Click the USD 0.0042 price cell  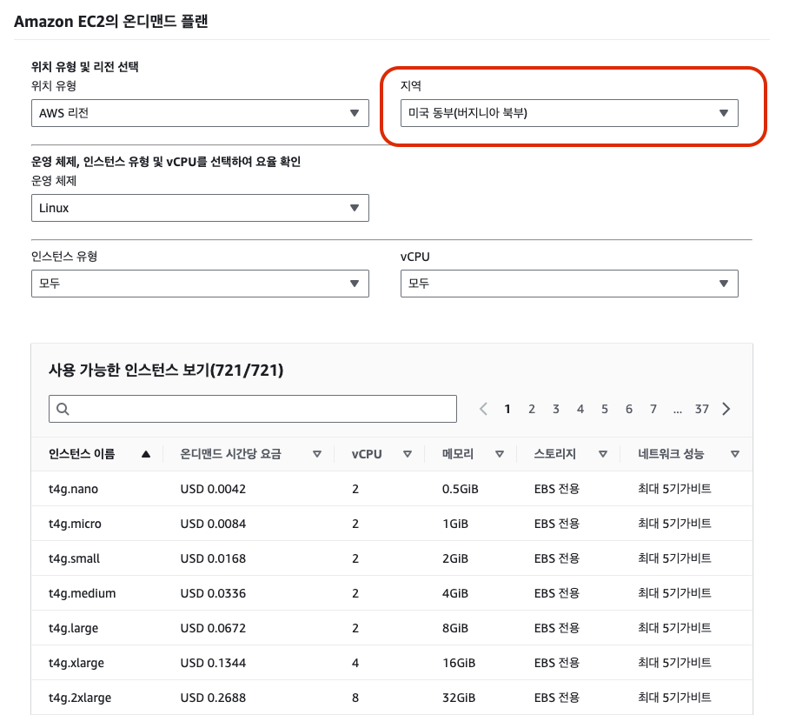pyautogui.click(x=214, y=489)
